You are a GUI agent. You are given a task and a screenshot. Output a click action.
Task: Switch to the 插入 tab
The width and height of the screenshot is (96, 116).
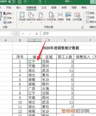pyautogui.click(x=19, y=7)
